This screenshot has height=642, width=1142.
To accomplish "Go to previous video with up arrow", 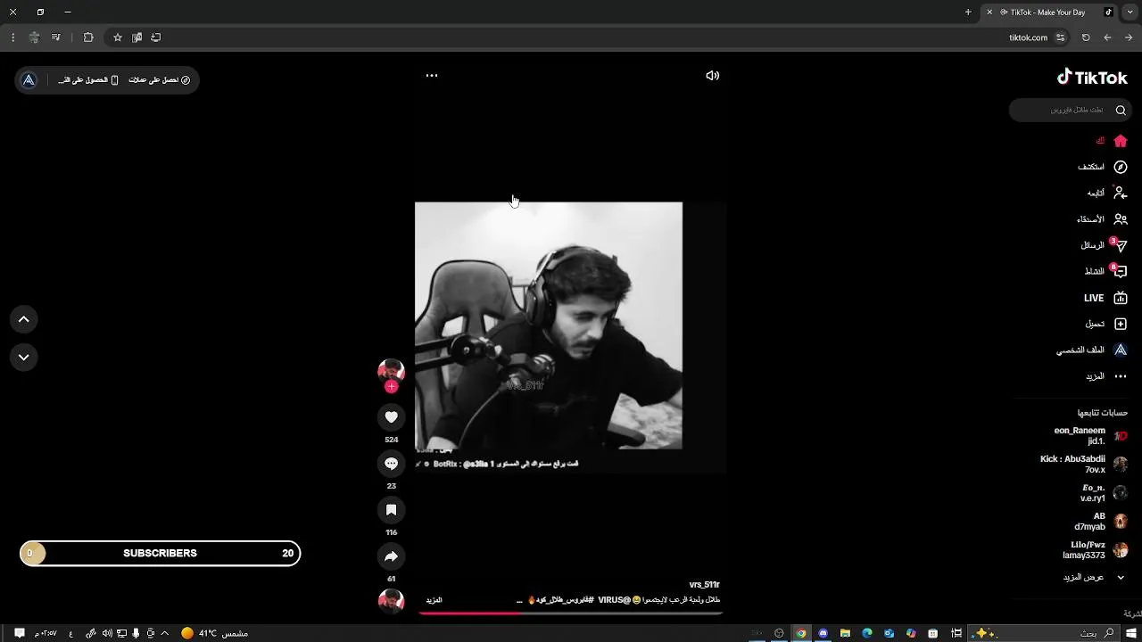I will click(x=24, y=319).
